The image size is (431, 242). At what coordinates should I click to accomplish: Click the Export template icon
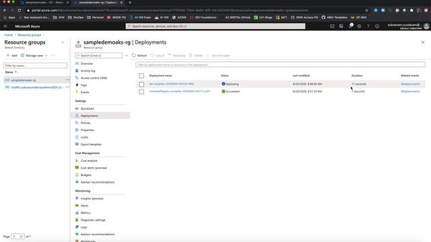[x=77, y=144]
